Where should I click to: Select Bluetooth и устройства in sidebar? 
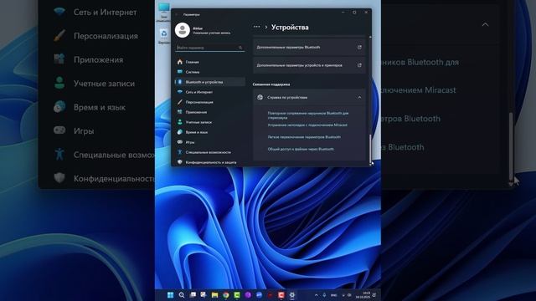click(210, 82)
